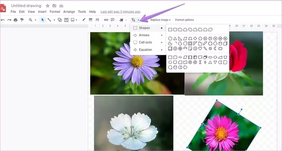Expand the input tools dropdown arrow

point(126,20)
